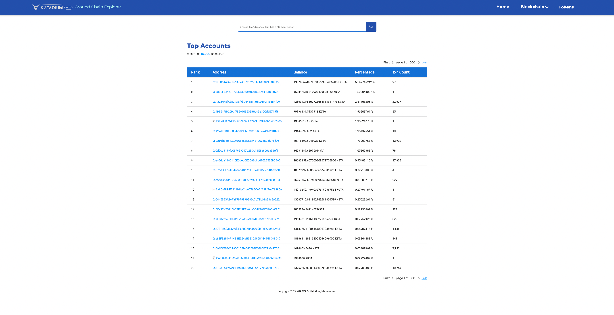Viewport: 614px width, 315px height.
Task: Open the Tokens menu item
Action: (x=566, y=7)
